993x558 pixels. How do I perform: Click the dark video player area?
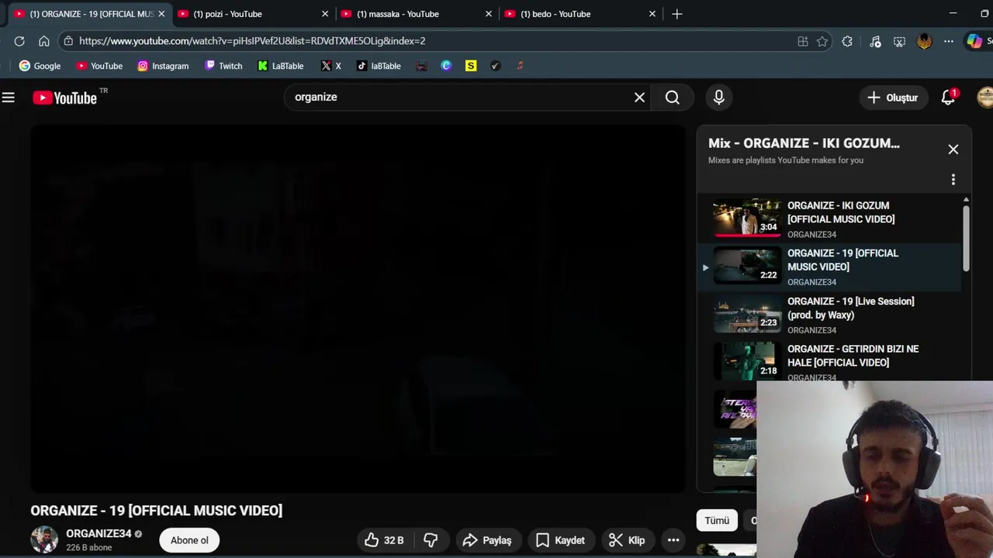(358, 309)
